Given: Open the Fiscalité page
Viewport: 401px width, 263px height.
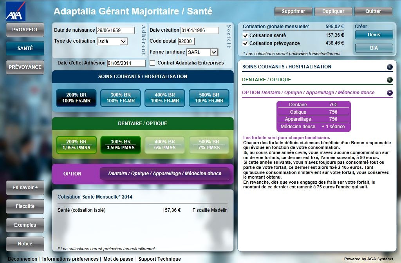Looking at the screenshot, I should point(25,206).
